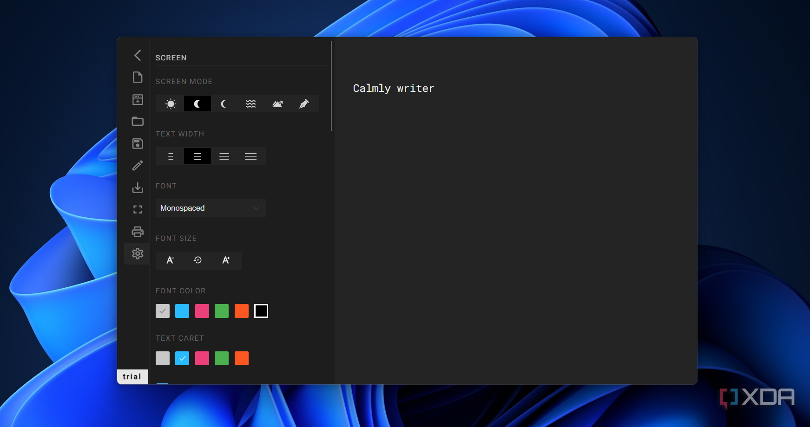
Task: Reset font size to default
Action: 198,260
